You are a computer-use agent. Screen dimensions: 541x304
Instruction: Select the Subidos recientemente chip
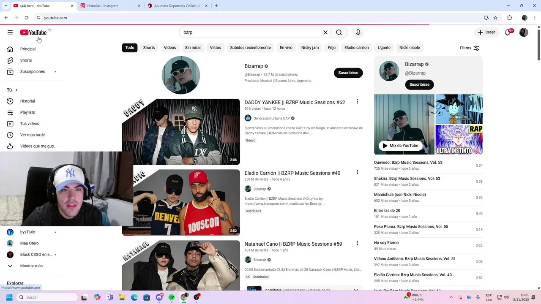click(250, 48)
